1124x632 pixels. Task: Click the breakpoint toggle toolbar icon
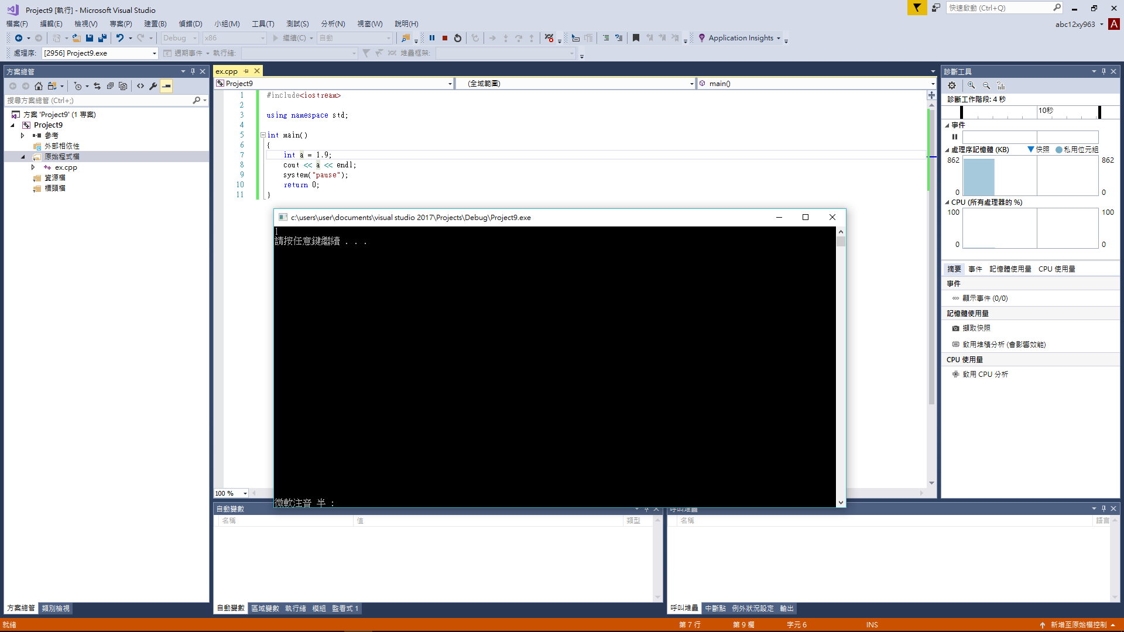(x=549, y=38)
